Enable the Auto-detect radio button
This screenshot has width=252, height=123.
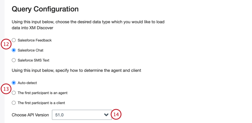pos(14,83)
